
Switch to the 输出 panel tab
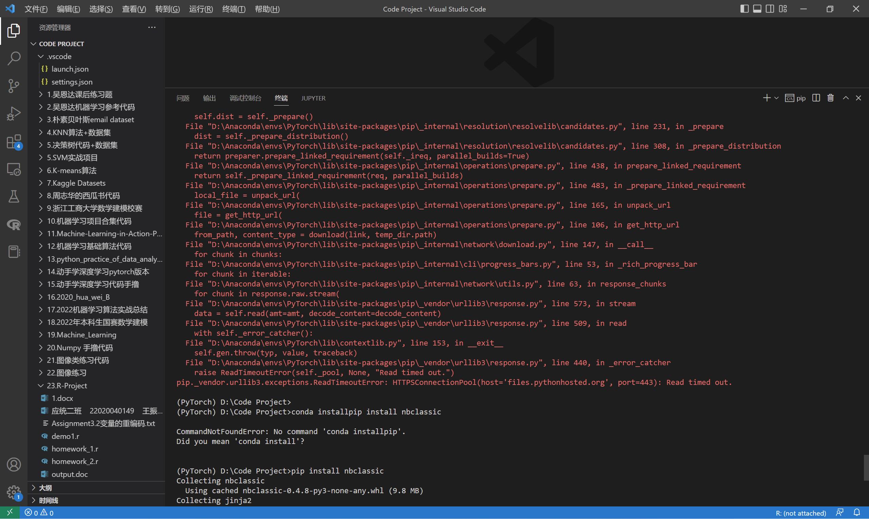click(209, 98)
